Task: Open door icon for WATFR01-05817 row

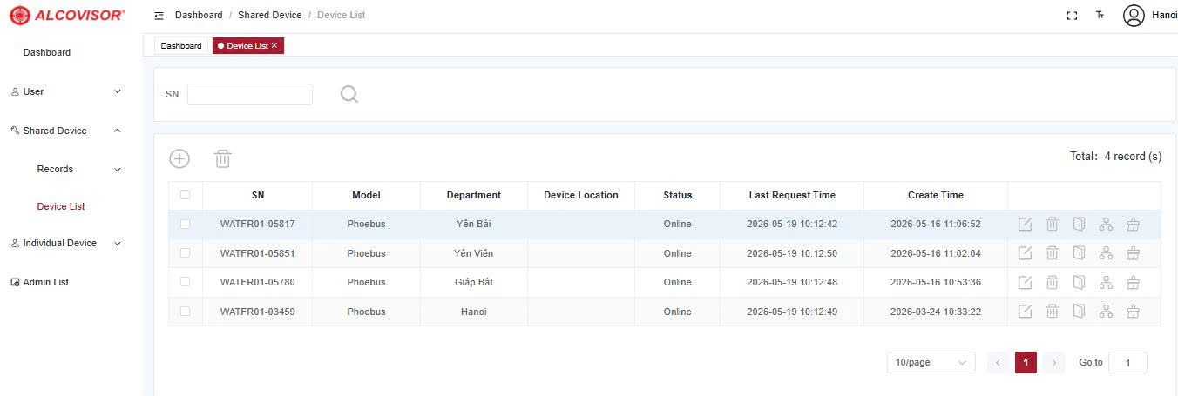Action: (x=1079, y=225)
